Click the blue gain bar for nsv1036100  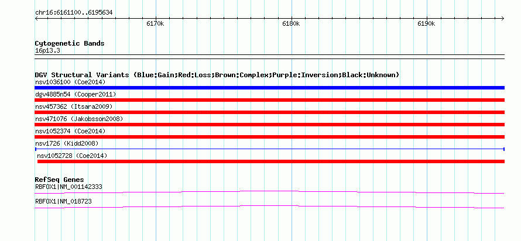pos(269,88)
